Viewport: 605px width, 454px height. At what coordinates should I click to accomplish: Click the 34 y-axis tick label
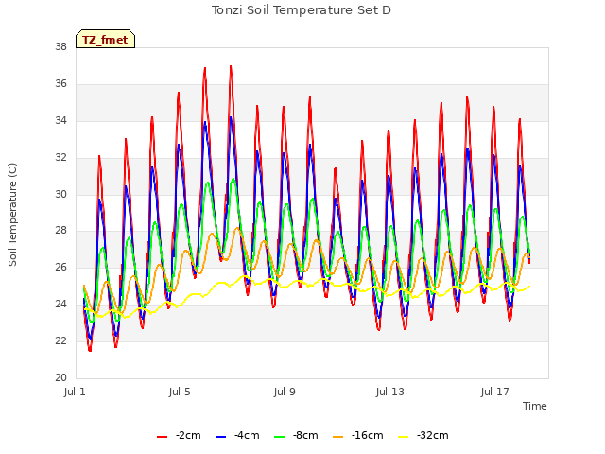(x=60, y=120)
